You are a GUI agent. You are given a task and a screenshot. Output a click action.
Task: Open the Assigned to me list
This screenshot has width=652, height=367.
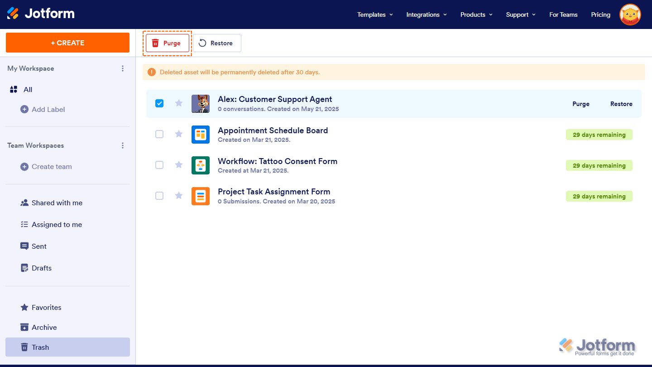pos(56,224)
